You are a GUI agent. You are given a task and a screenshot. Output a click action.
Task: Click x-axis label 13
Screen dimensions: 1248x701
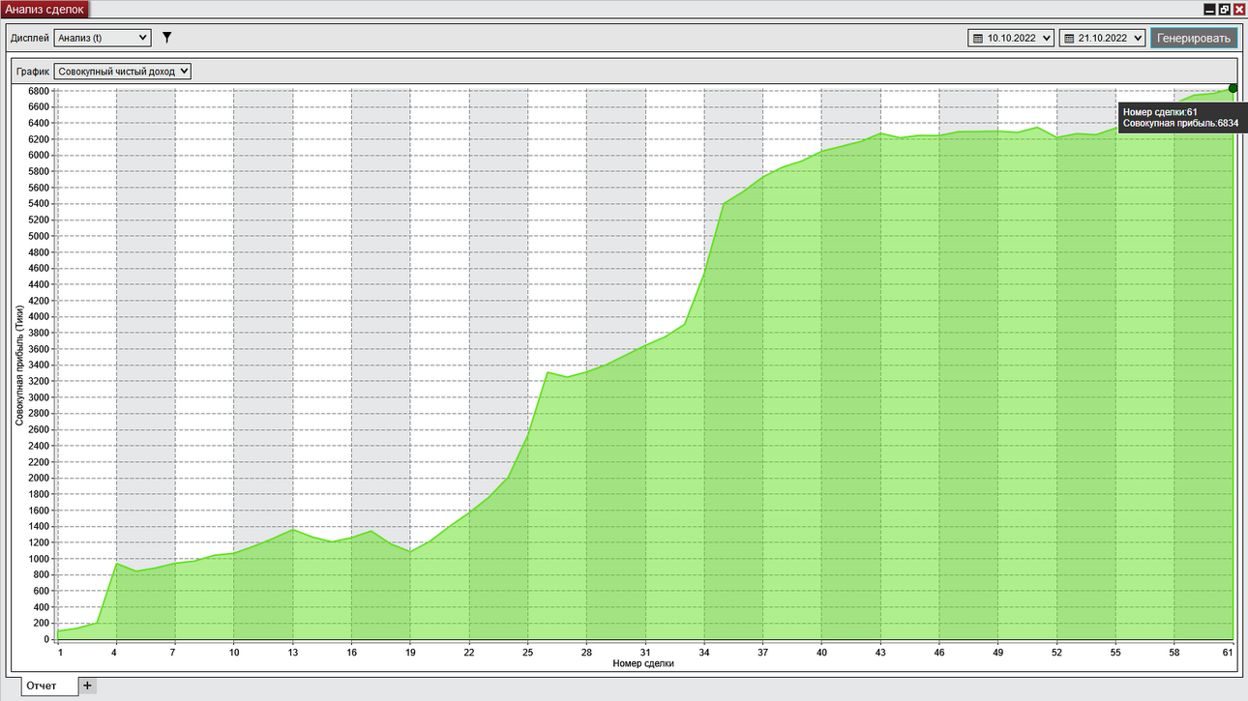point(292,653)
